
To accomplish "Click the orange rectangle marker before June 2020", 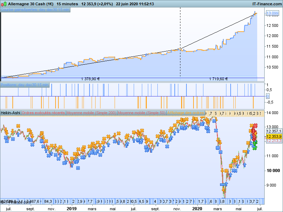I will coord(245,152).
